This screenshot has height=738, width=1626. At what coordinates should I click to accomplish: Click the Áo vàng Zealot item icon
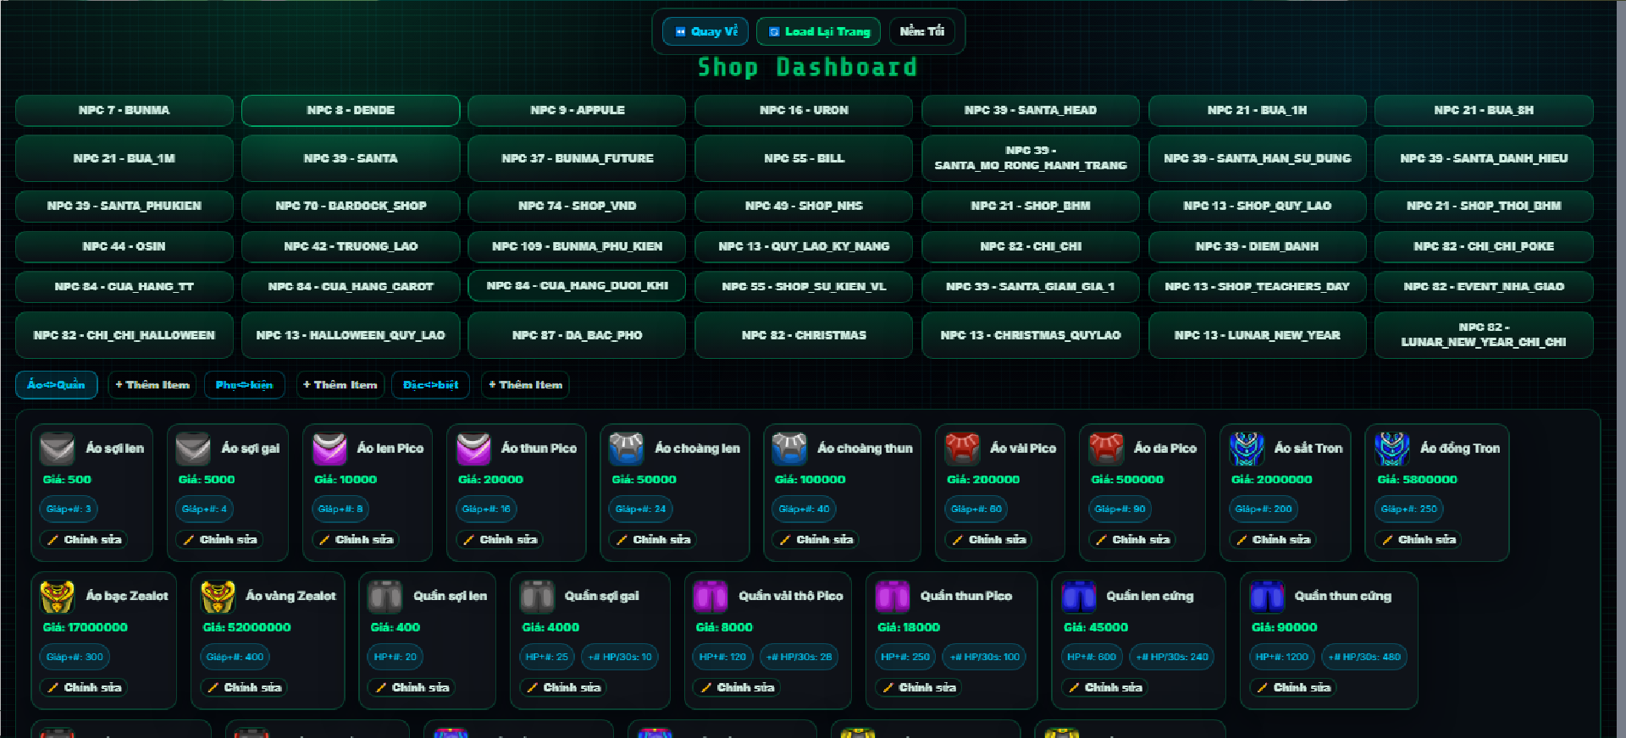pyautogui.click(x=218, y=597)
